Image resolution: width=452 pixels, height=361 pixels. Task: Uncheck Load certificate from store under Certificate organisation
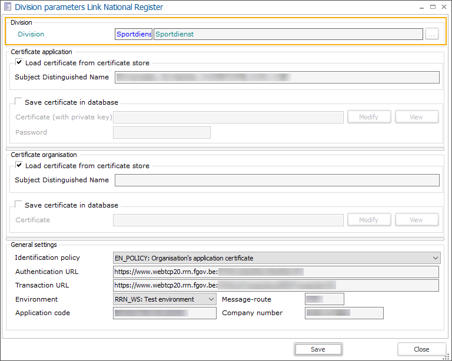[19, 165]
